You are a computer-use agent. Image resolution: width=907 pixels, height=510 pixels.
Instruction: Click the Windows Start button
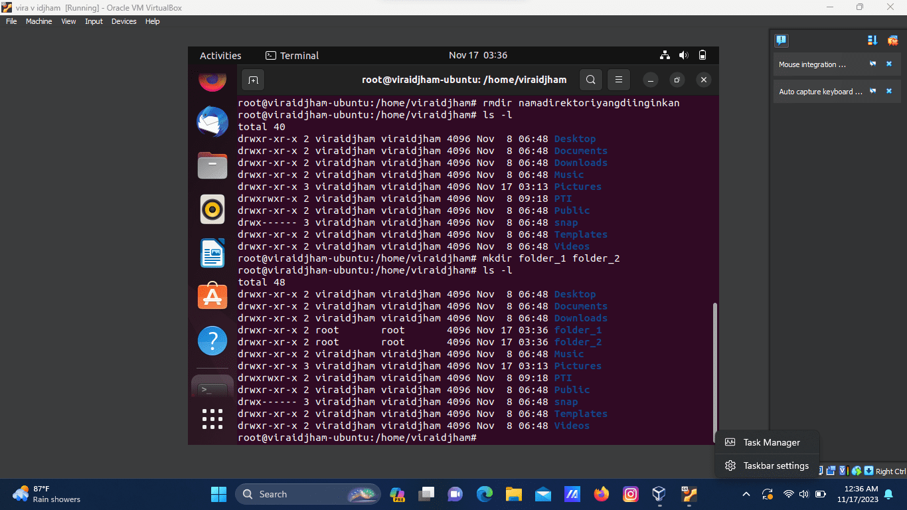(218, 494)
